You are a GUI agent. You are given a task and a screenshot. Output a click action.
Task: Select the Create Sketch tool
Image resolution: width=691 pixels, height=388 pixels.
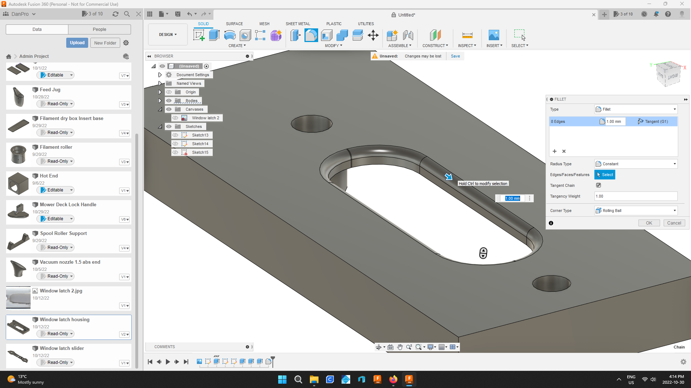tap(199, 35)
